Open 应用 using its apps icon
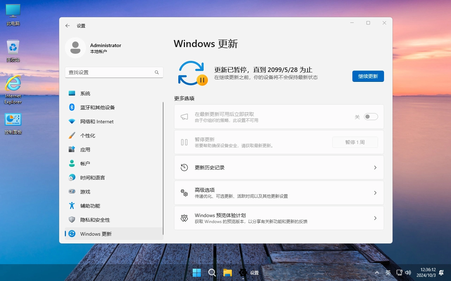This screenshot has width=451, height=281. 72,149
